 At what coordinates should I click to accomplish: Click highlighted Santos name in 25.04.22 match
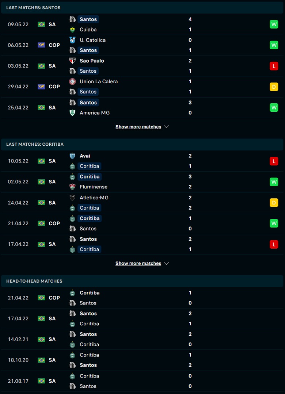coord(88,103)
